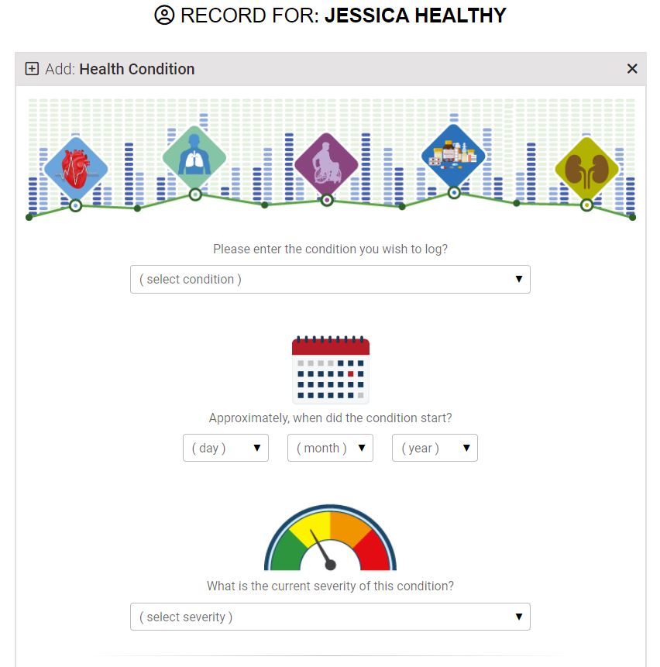Viewport: 660px width, 667px height.
Task: Expand the month dropdown
Action: 331,448
